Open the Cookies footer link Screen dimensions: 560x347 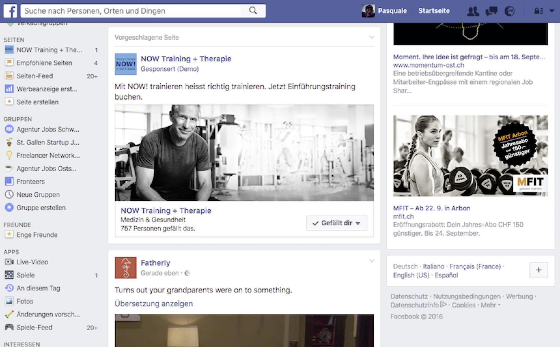464,305
